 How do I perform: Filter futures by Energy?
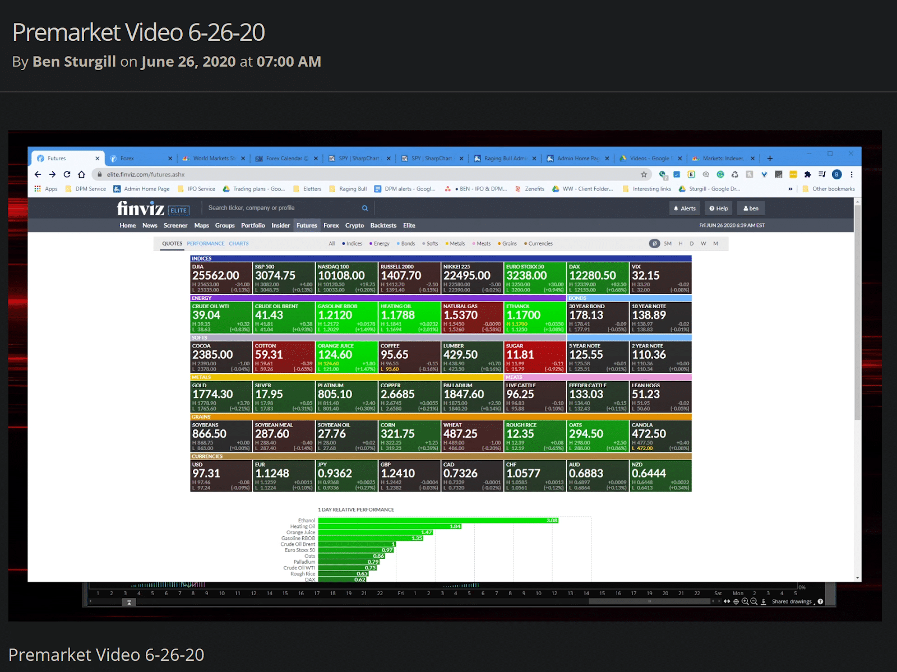pos(379,243)
